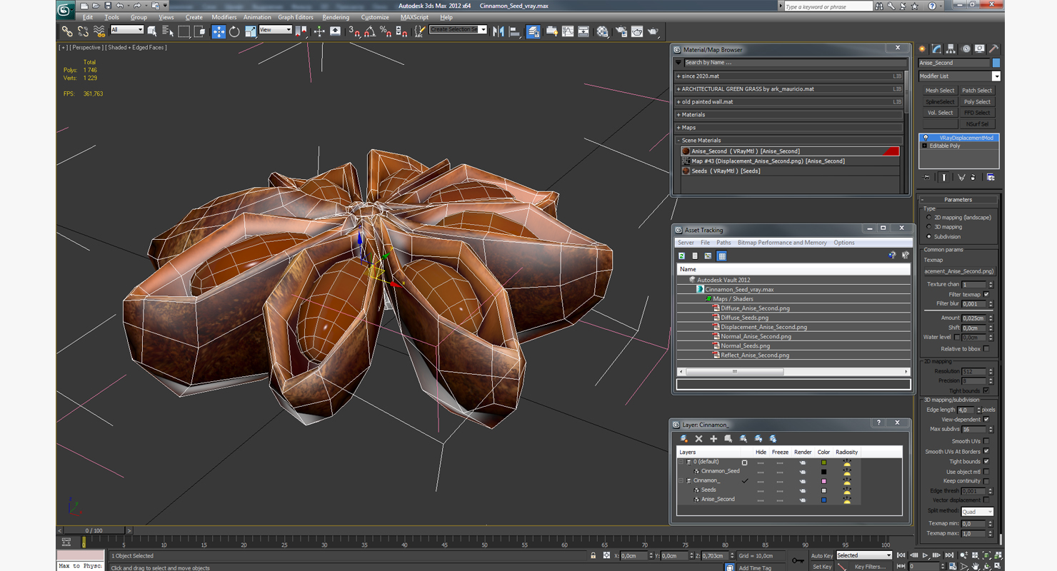Open the Utilities hammer panel tab
The width and height of the screenshot is (1057, 571).
click(993, 49)
